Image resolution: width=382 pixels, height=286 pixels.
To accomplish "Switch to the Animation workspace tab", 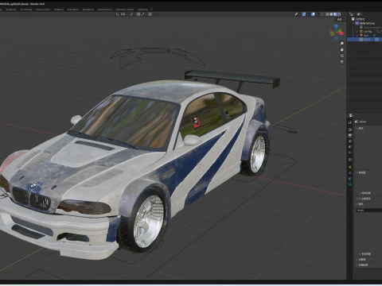I will [x=73, y=10].
